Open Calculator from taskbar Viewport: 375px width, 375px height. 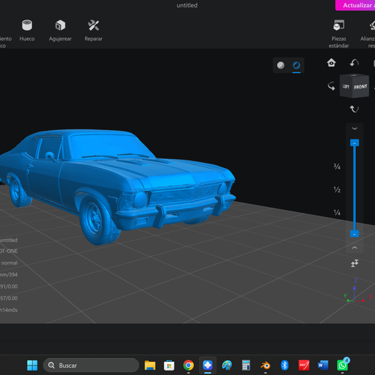tap(246, 366)
